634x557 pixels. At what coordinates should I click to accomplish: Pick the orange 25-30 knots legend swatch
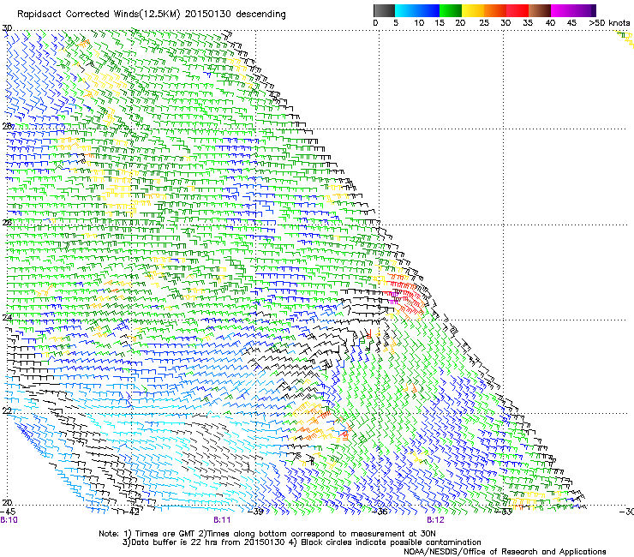point(495,10)
